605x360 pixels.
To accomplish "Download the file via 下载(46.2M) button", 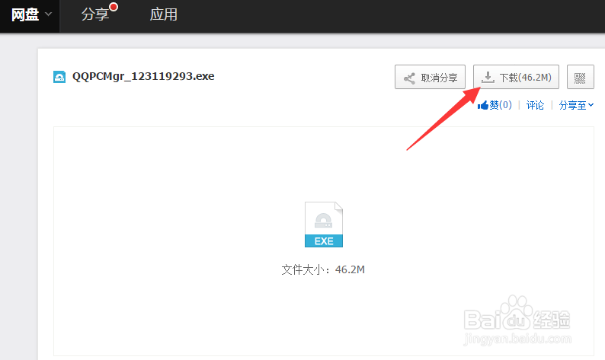I will pos(517,78).
